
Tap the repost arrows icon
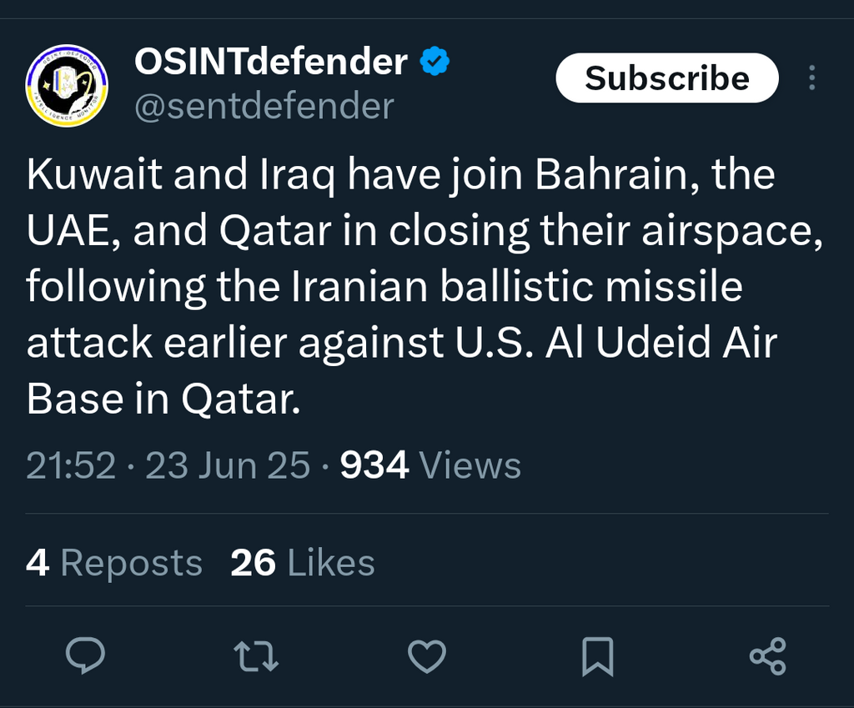[256, 656]
